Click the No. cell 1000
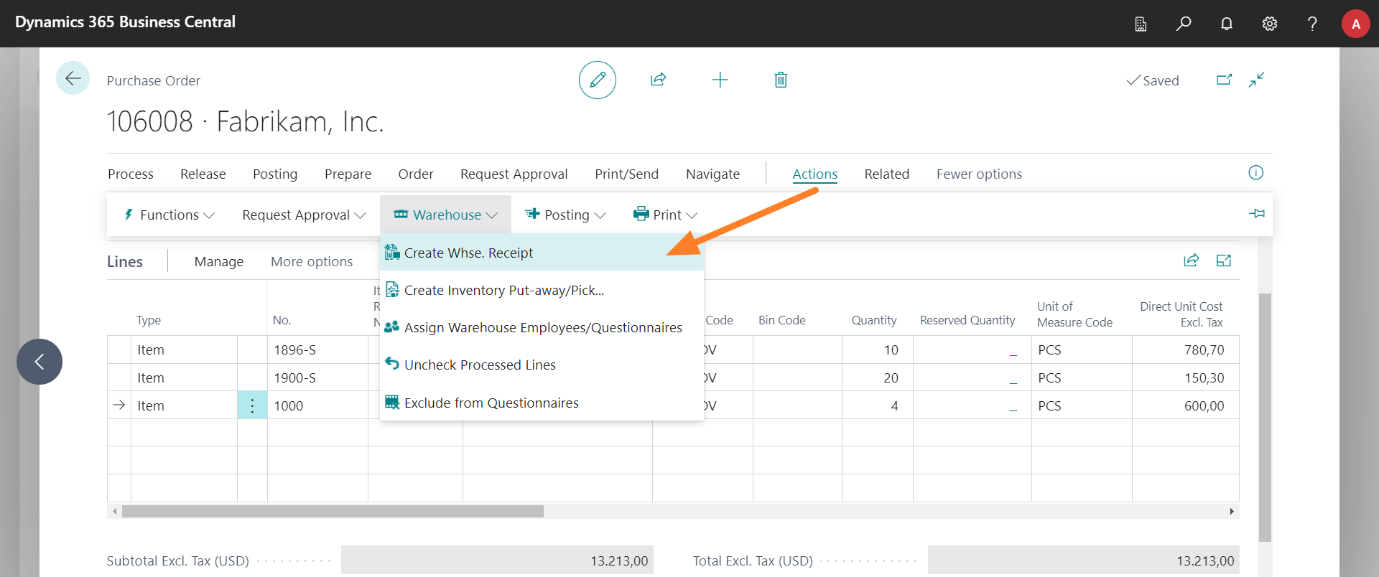Viewport: 1379px width, 577px height. [x=317, y=405]
